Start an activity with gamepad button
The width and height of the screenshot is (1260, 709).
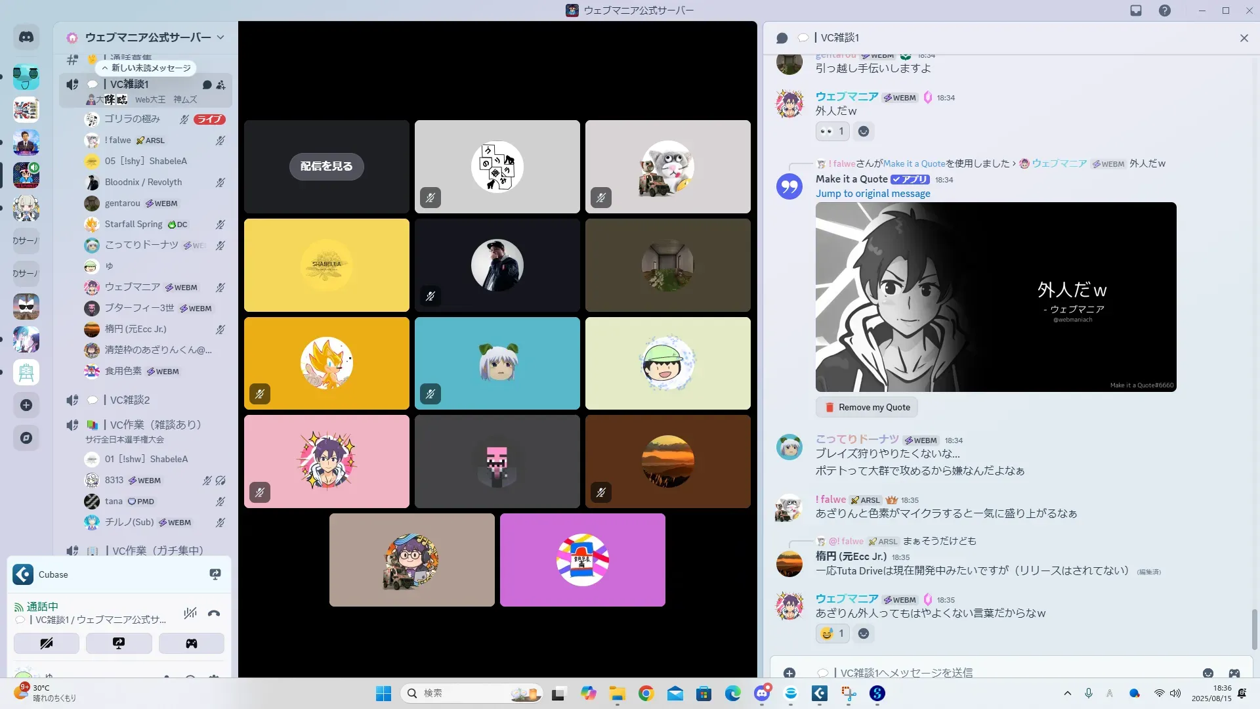click(x=191, y=643)
